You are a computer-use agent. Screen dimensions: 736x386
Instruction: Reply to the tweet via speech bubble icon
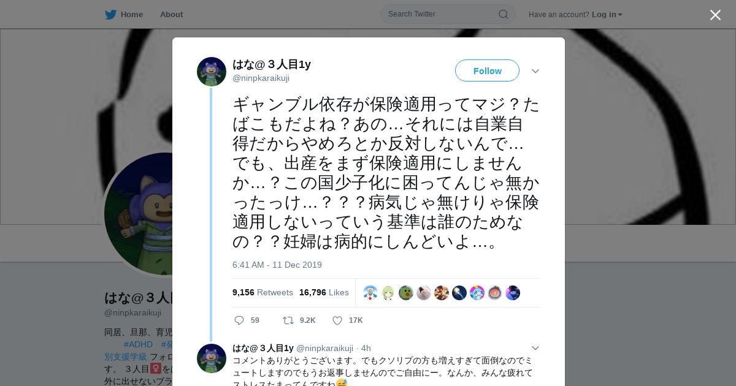pos(239,320)
